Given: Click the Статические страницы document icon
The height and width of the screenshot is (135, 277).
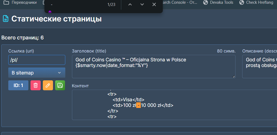Looking at the screenshot, I should coord(6,18).
